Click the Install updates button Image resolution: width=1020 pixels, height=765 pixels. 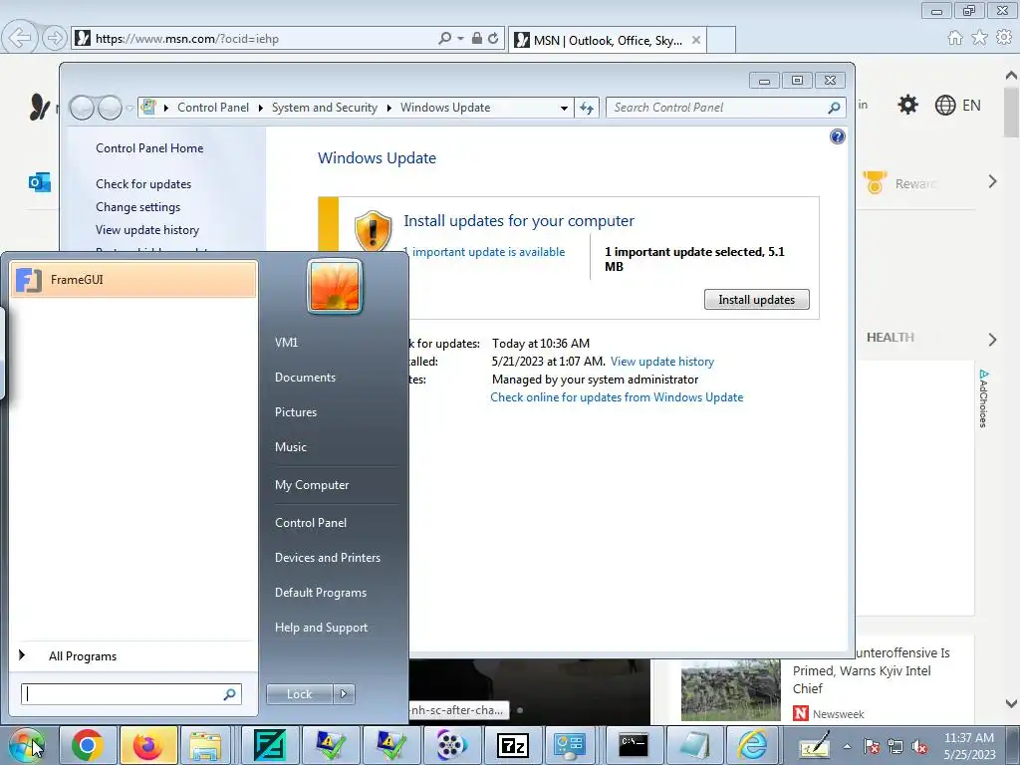757,300
